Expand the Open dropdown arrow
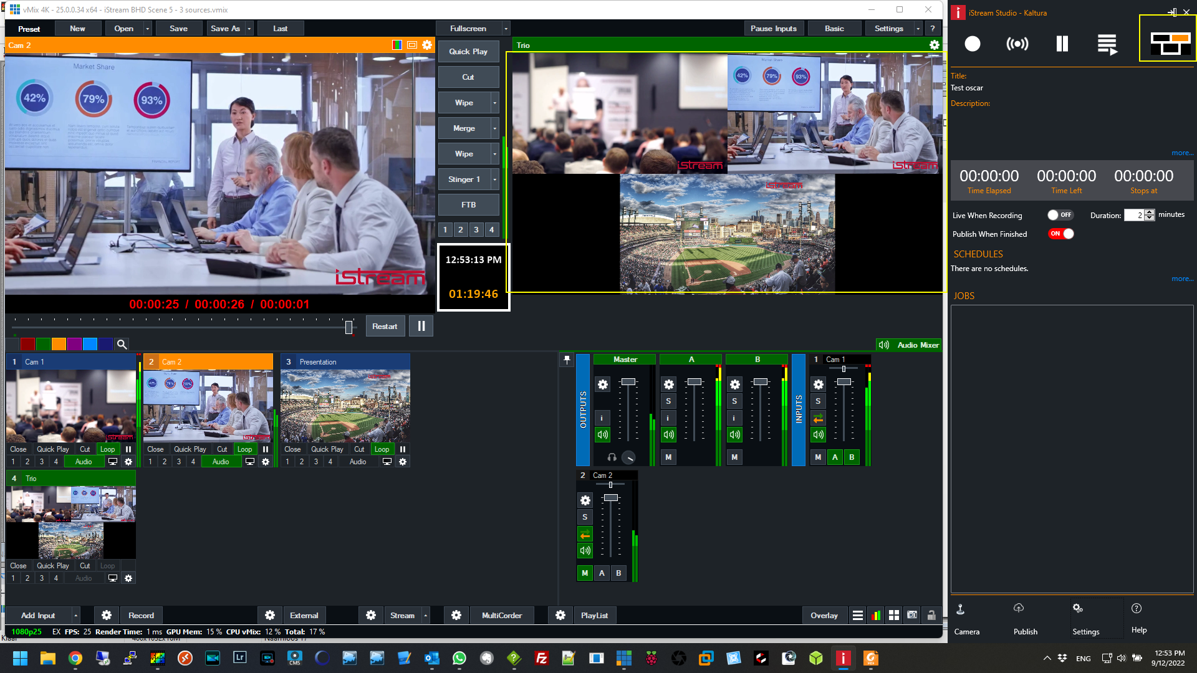The width and height of the screenshot is (1197, 673). (x=148, y=29)
